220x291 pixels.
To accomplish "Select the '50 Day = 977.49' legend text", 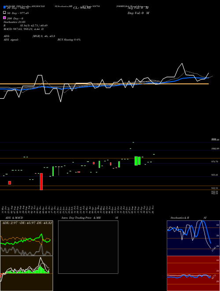I will click(x=18, y=13).
